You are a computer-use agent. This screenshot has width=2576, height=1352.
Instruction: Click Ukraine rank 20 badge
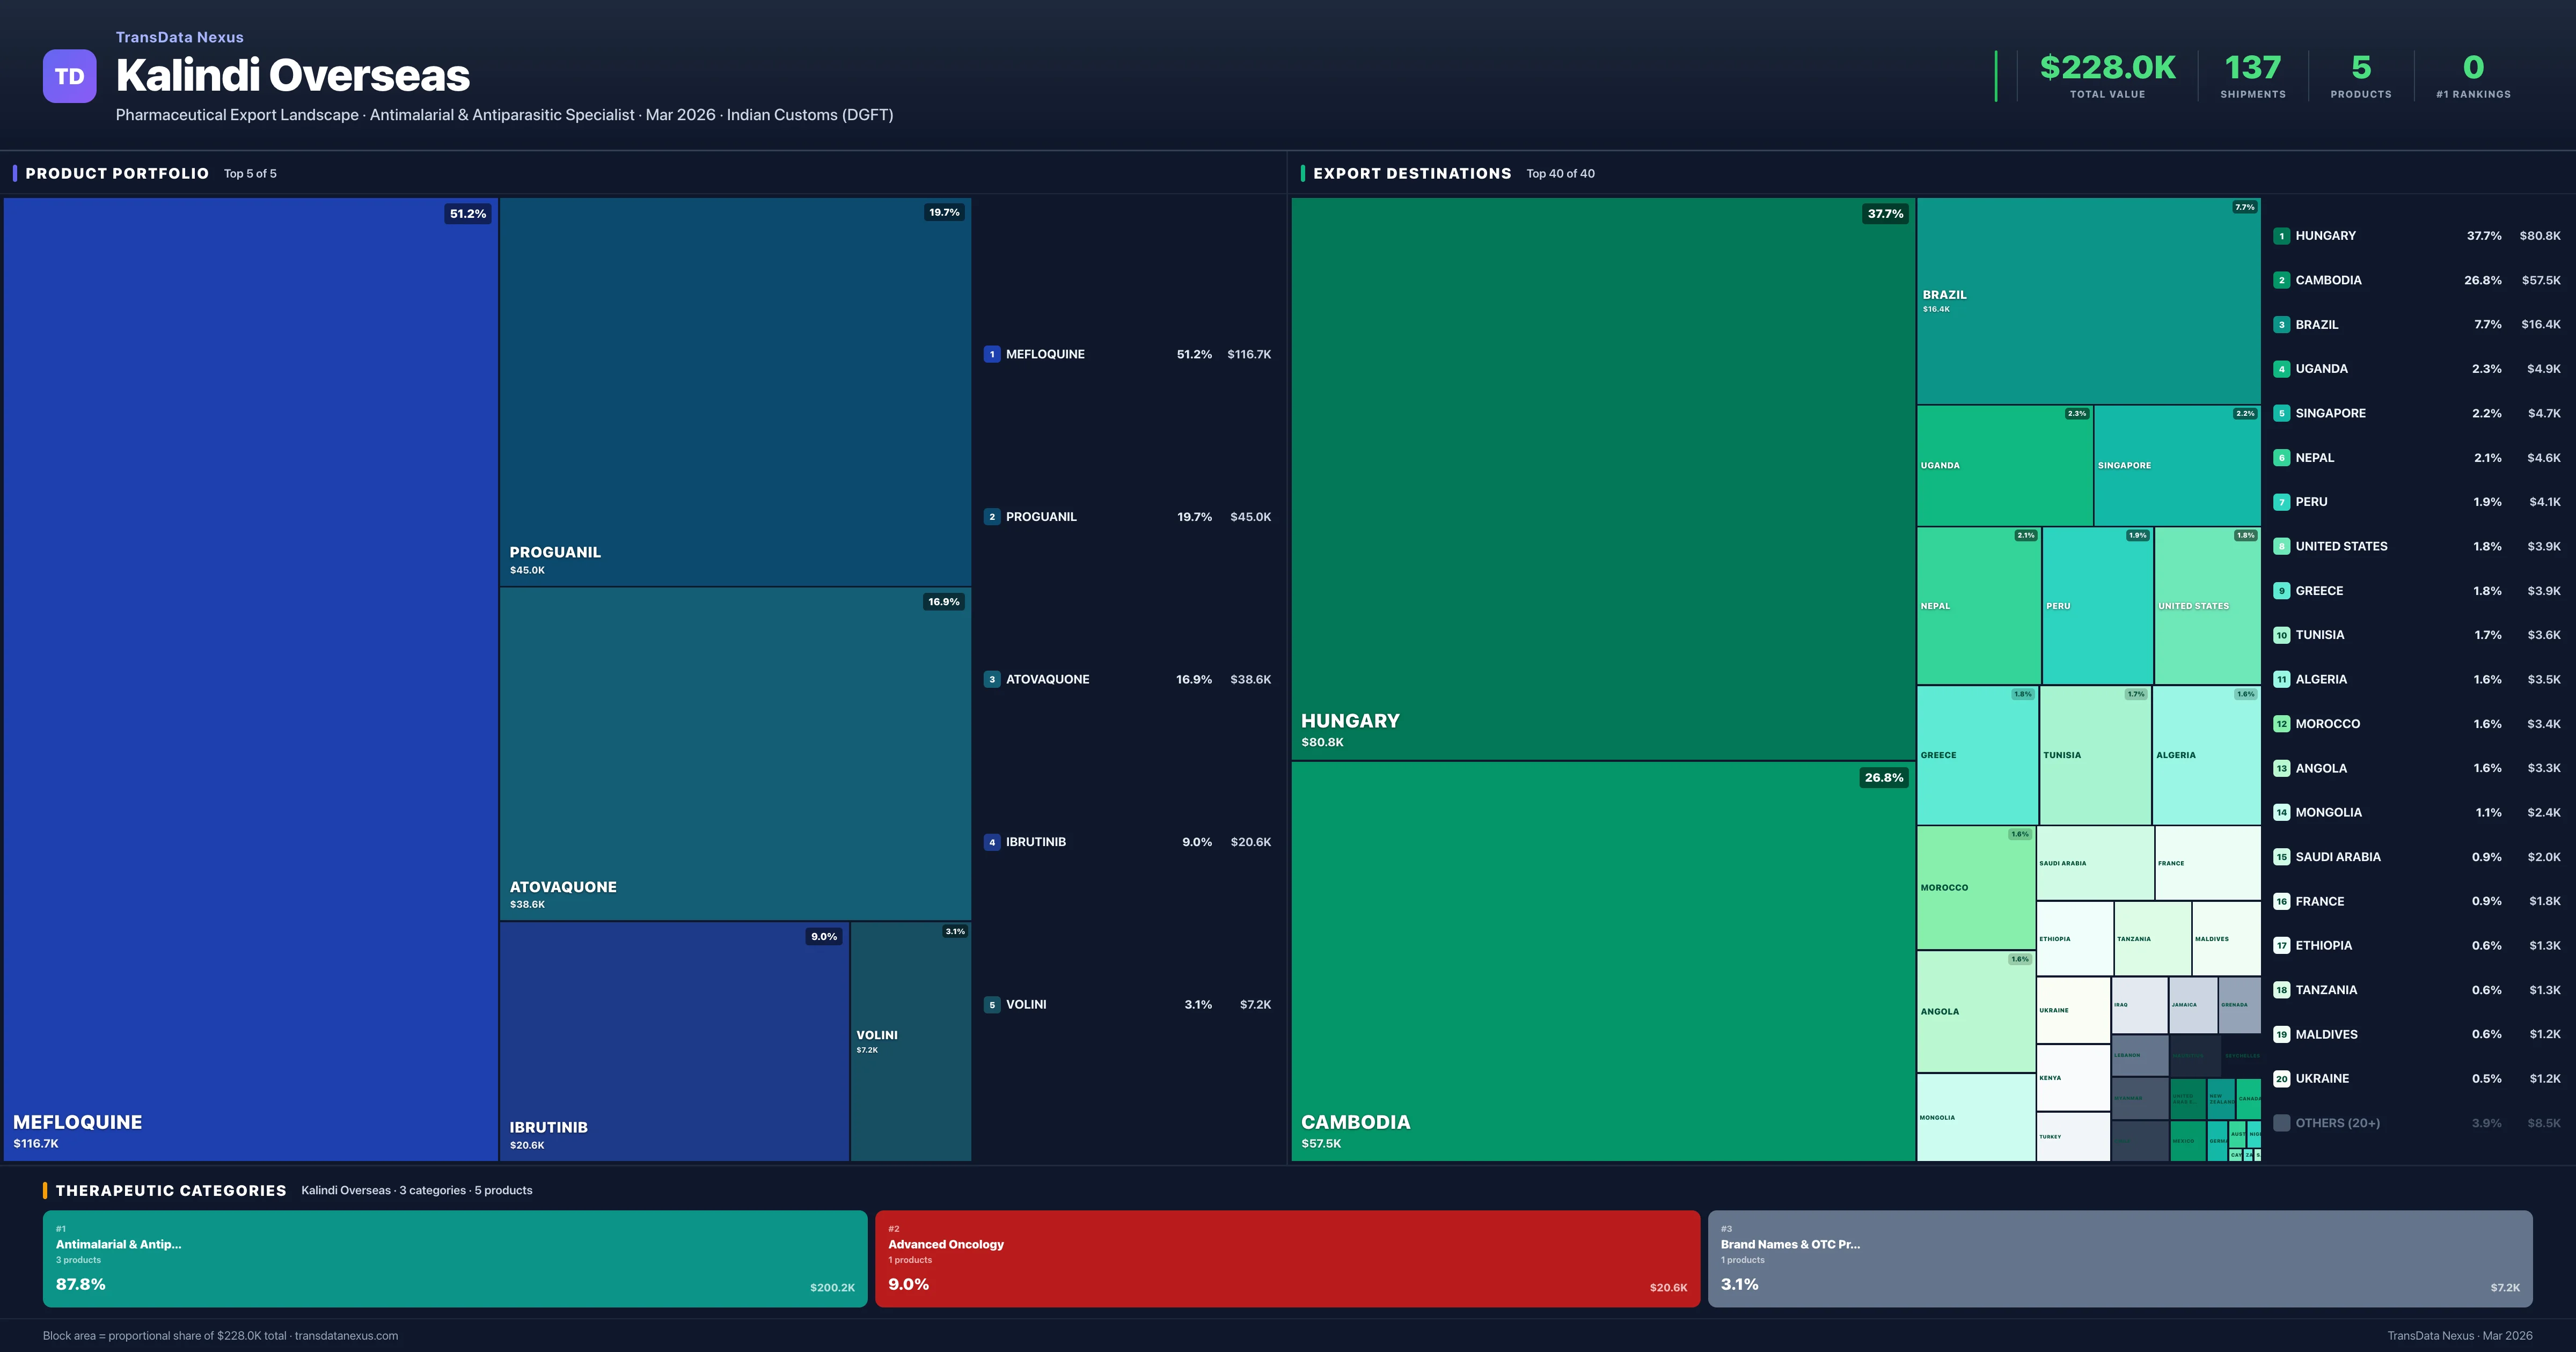[x=2281, y=1079]
